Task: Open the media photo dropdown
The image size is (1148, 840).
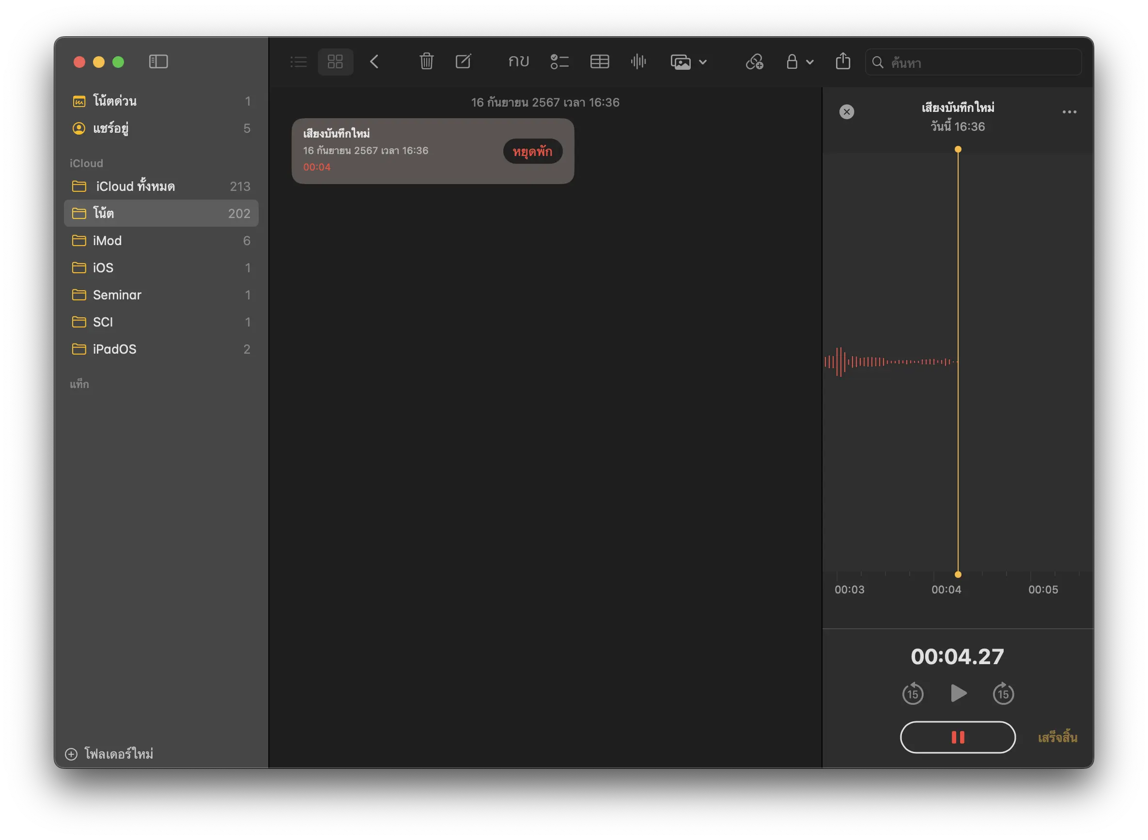Action: click(688, 62)
